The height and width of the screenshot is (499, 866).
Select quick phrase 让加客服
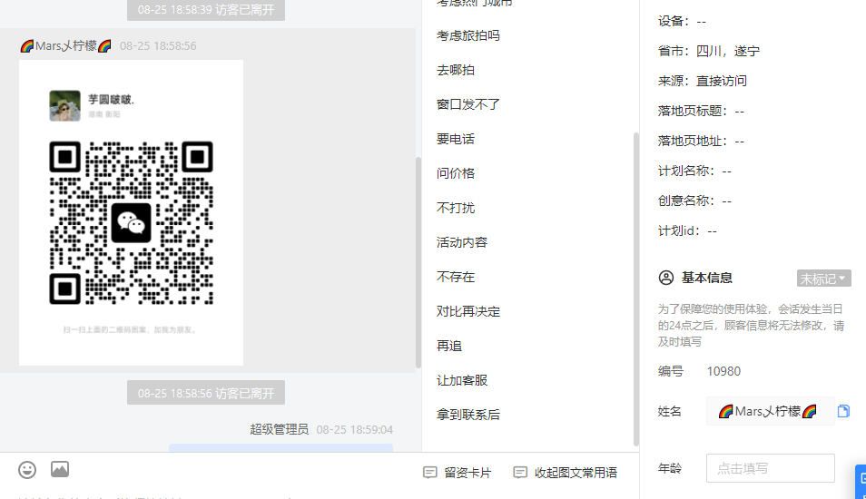[462, 380]
